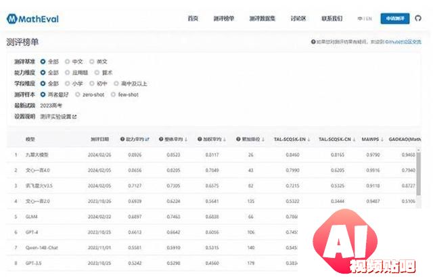Click the MathEval logo
Viewport: 433px width, 277px height.
(32, 19)
